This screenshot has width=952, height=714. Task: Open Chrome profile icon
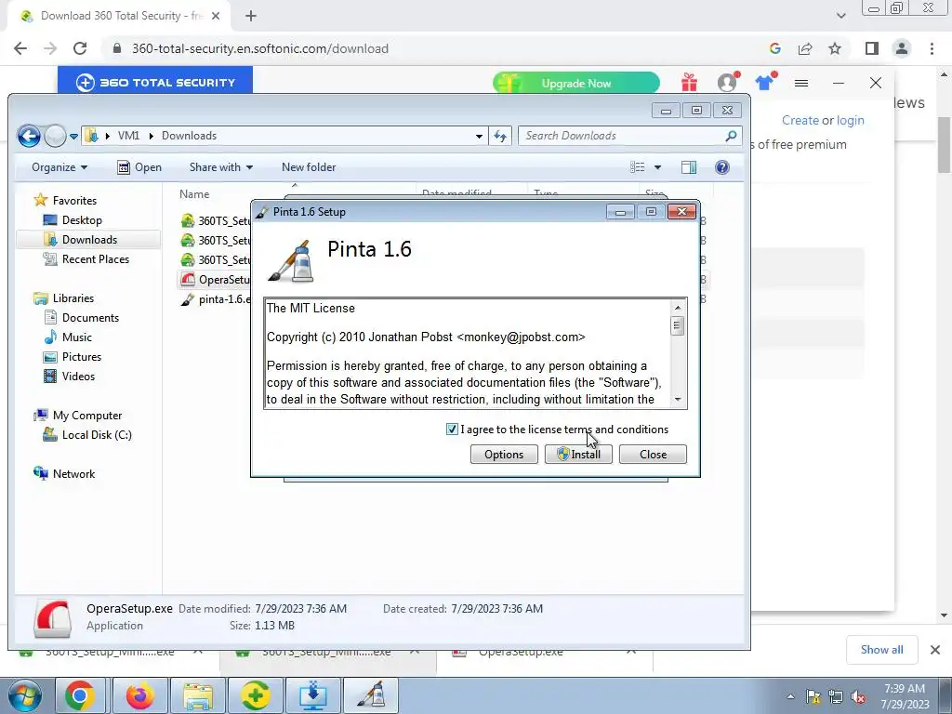pos(902,48)
